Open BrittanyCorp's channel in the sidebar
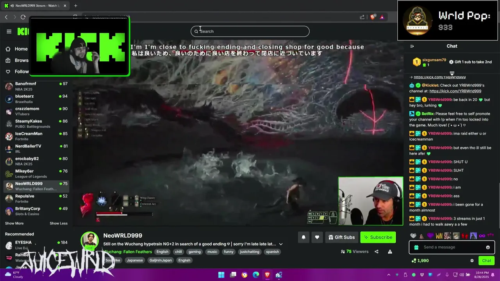The width and height of the screenshot is (500, 281). pyautogui.click(x=36, y=211)
